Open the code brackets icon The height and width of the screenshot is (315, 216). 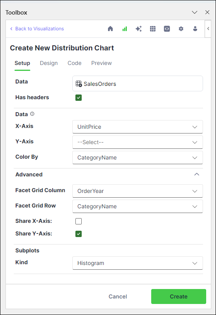(x=167, y=29)
